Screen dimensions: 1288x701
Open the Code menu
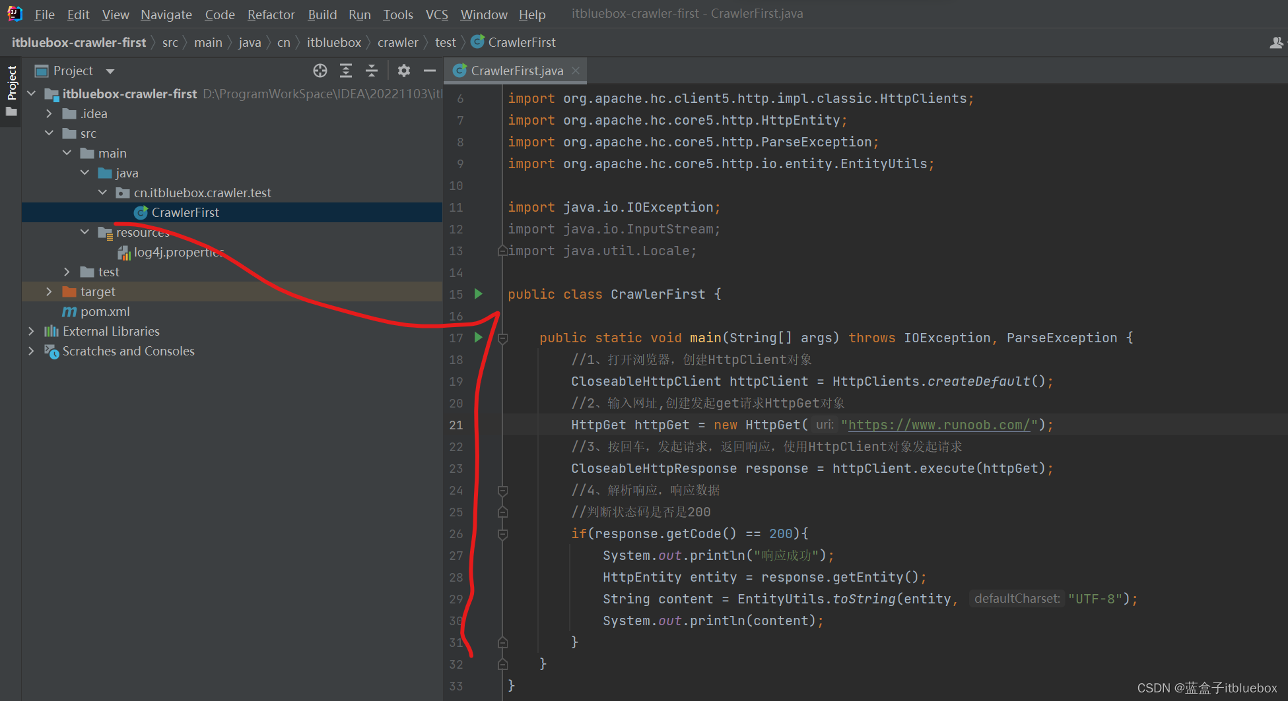pyautogui.click(x=220, y=15)
